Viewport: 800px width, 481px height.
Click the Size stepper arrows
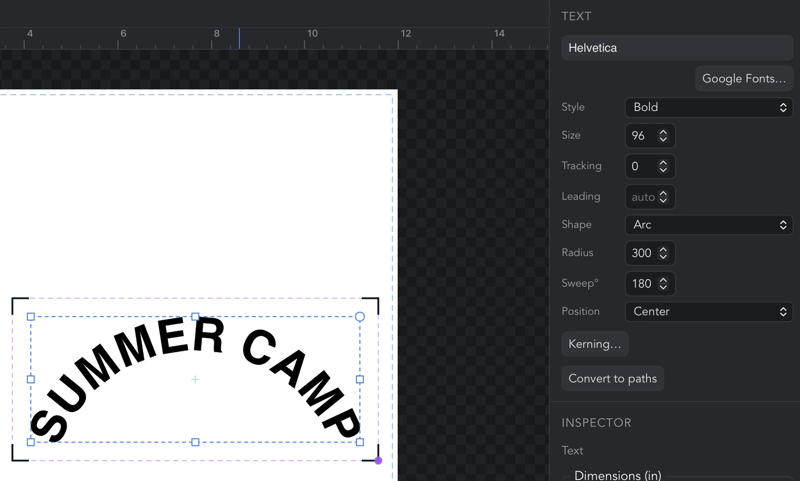coord(663,136)
